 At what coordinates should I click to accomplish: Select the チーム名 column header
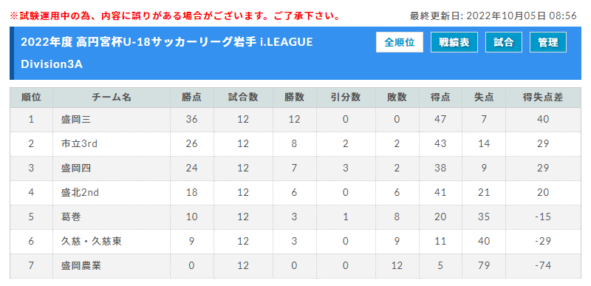tap(112, 98)
